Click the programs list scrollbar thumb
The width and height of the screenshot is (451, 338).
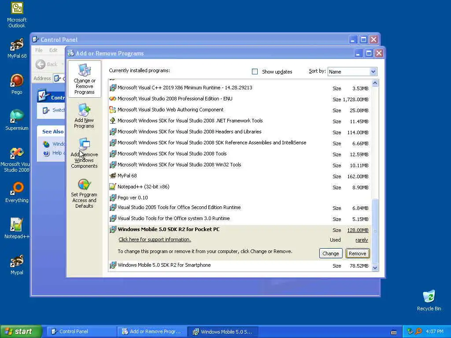click(375, 231)
